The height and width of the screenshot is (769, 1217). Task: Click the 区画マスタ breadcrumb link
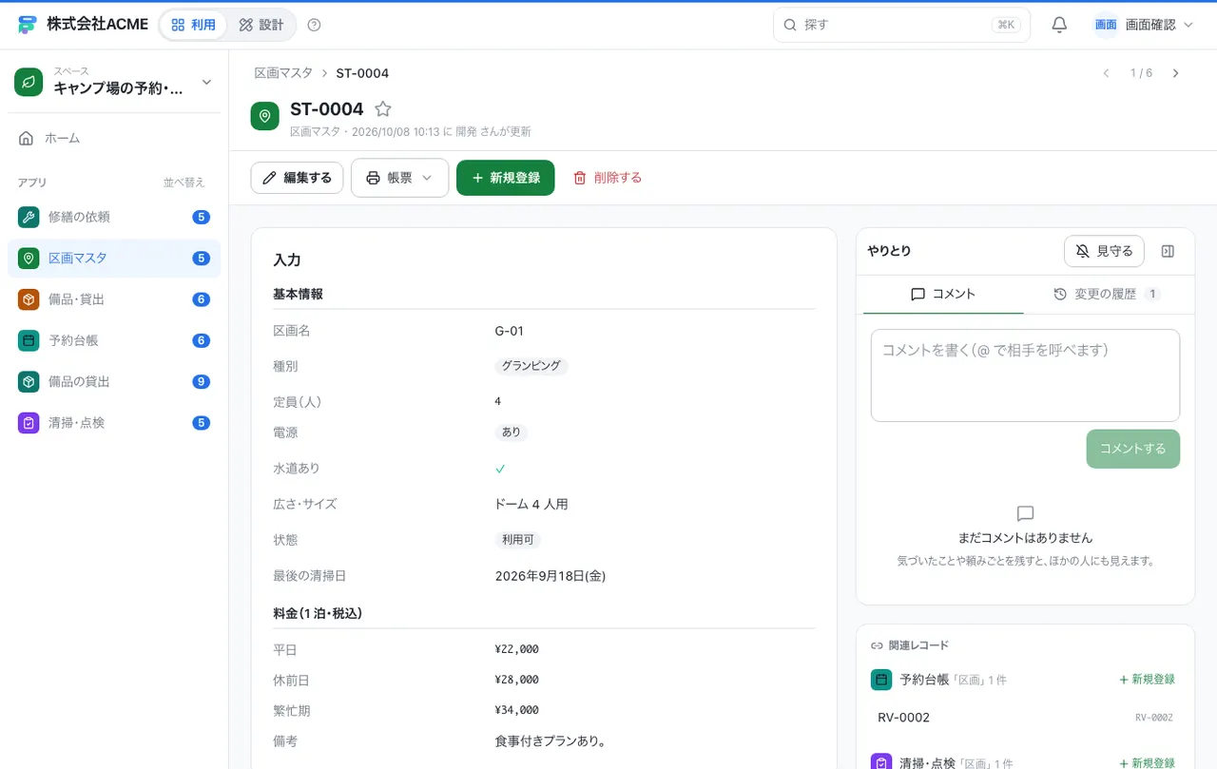click(283, 73)
